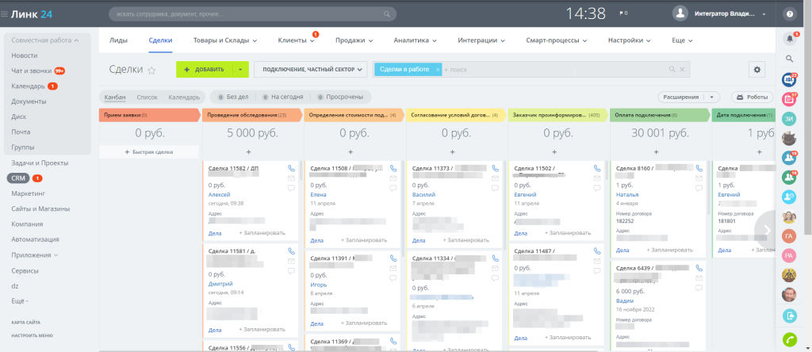Open the hamburger menu beside Линк 24

coord(5,14)
